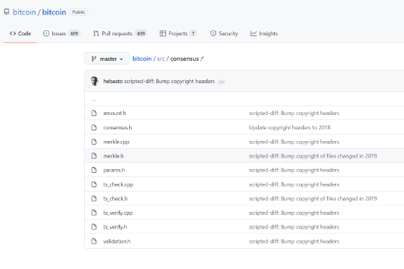Image resolution: width=404 pixels, height=269 pixels.
Task: Open file tx_check.cpp
Action: point(118,184)
